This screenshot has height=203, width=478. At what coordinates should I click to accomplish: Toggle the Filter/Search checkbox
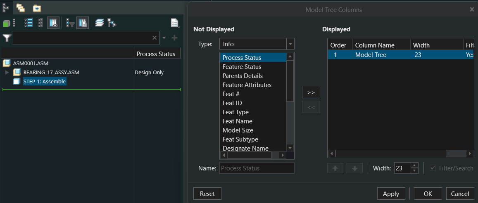(433, 168)
